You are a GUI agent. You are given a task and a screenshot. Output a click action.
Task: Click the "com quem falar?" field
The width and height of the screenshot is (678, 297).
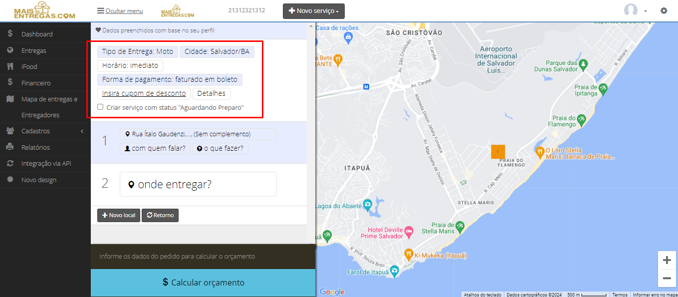tap(155, 148)
